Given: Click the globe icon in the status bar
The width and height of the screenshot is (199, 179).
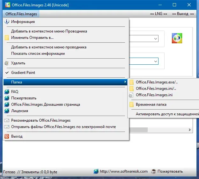Looking at the screenshot, I should click(96, 171).
